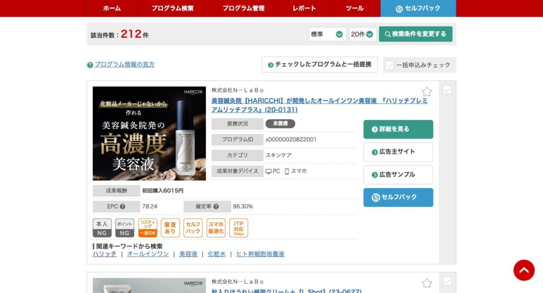The height and width of the screenshot is (293, 543).
Task: Click the 広告サンプル button
Action: point(398,175)
